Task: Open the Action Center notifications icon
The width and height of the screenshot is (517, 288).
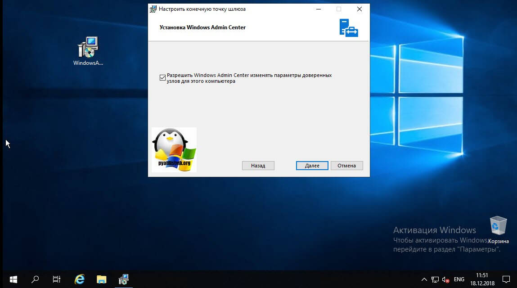Action: [x=506, y=279]
